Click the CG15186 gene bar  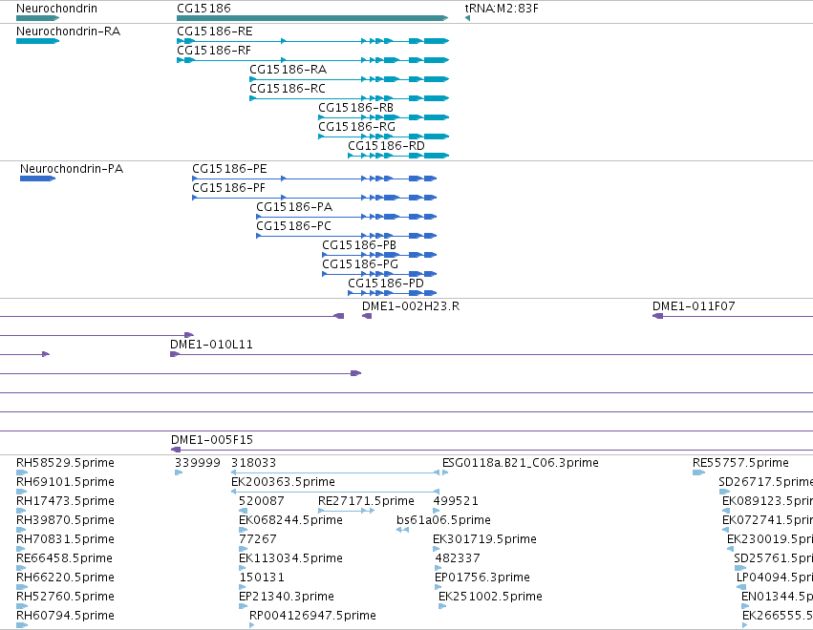tap(312, 18)
